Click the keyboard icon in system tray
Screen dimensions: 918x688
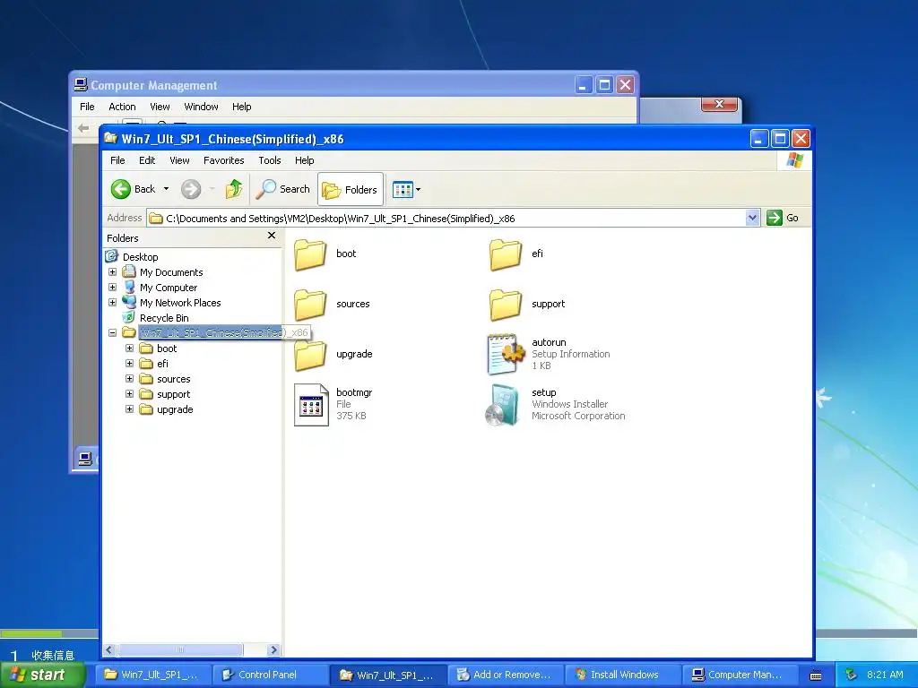(816, 675)
